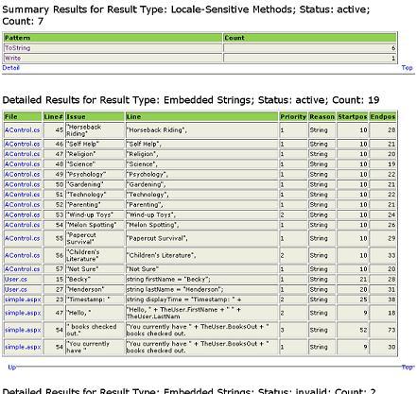Screen dimensions: 417x394
Task: Click the Top link below detailed table
Action: [407, 367]
